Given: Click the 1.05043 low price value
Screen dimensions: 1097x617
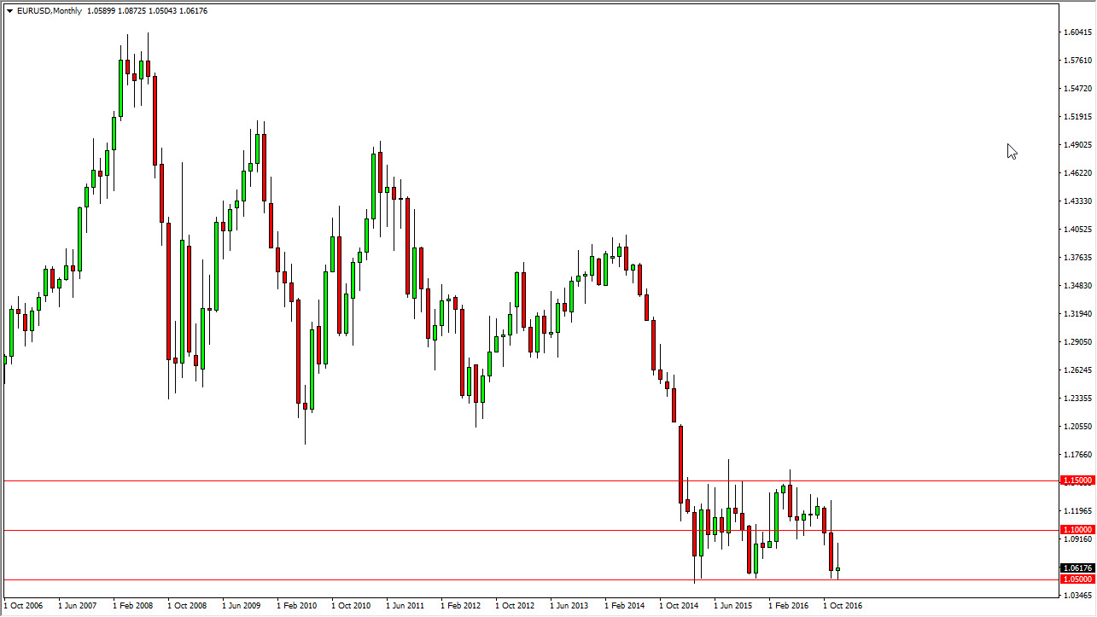Looking at the screenshot, I should (164, 11).
